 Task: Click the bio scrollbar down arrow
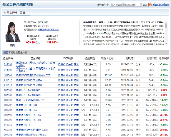tap(166, 44)
